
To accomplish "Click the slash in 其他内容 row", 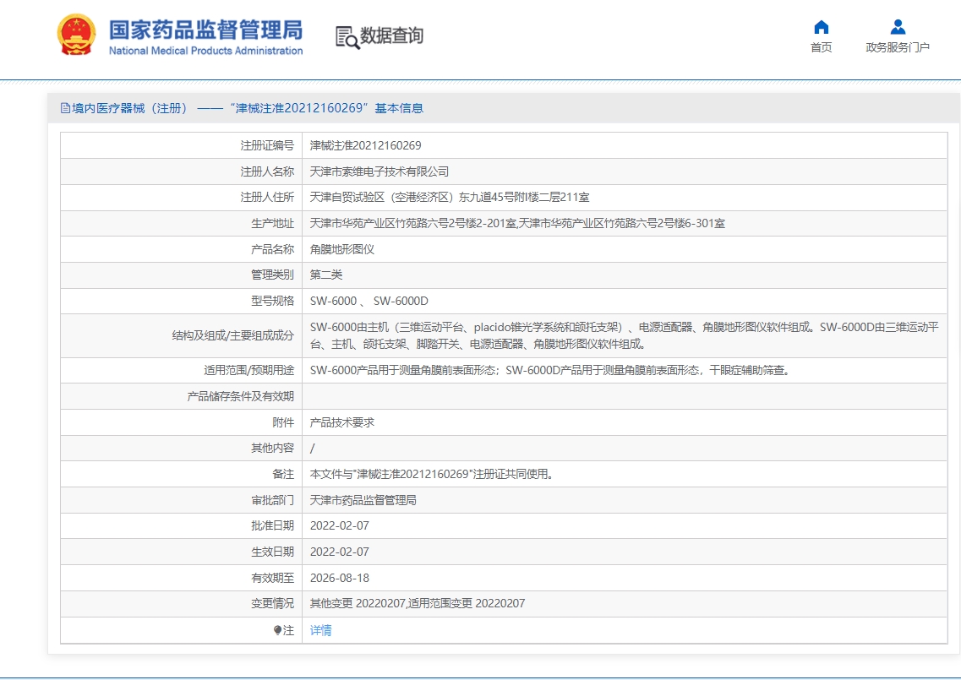I will click(x=312, y=449).
